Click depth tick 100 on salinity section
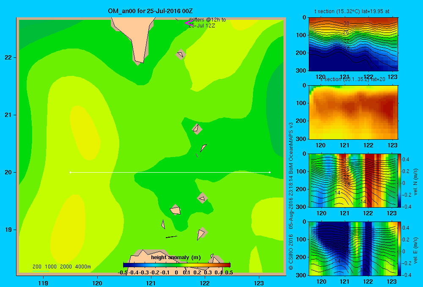Screen dimensions: 423x287 (x=302, y=103)
